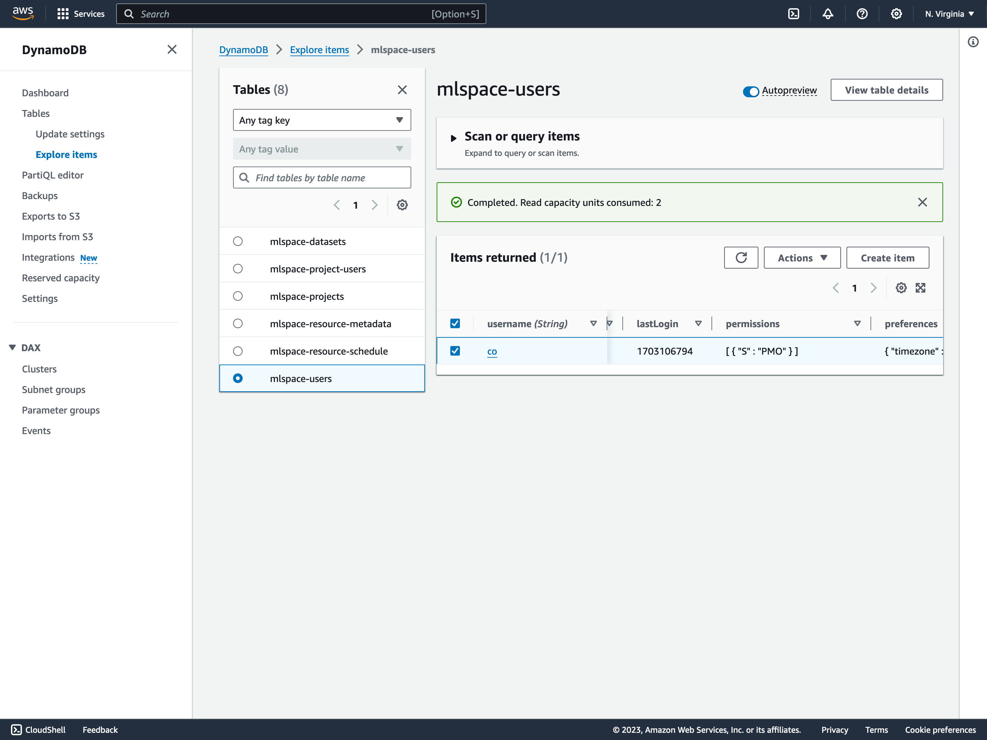Refresh the returned items
This screenshot has width=987, height=740.
741,258
